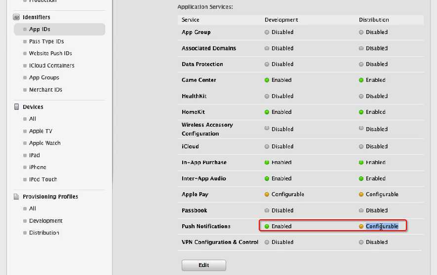Open Merchant IDs in sidebar
The height and width of the screenshot is (275, 437).
click(45, 90)
